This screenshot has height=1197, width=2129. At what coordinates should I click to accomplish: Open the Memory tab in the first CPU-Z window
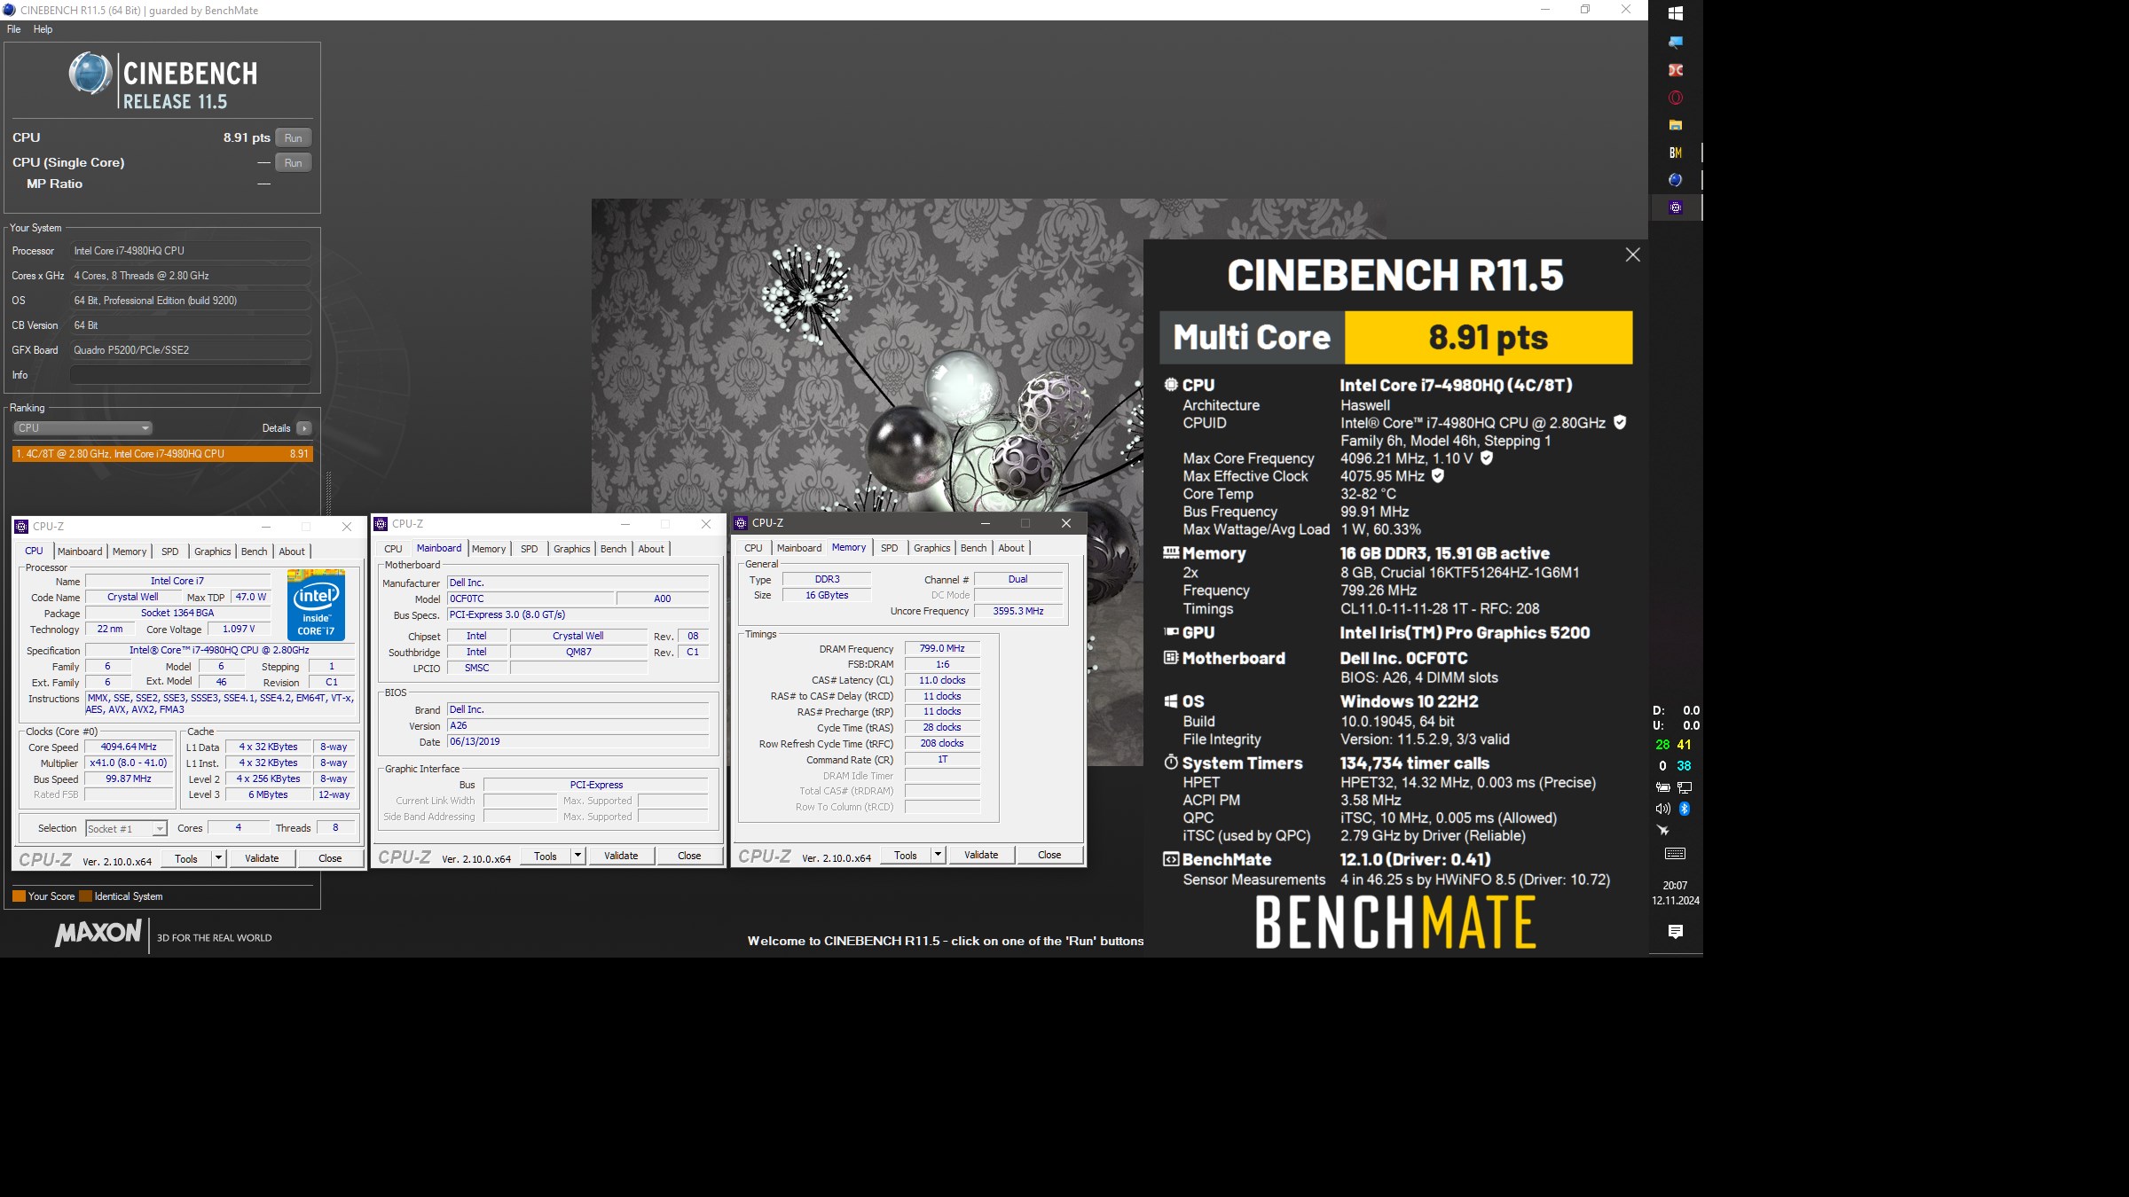(130, 552)
